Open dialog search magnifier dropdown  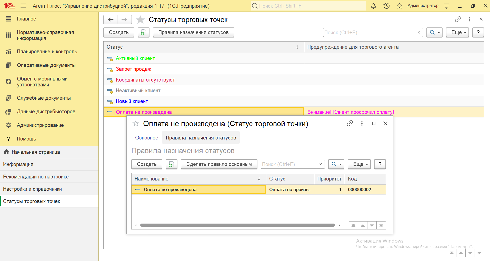(x=336, y=164)
